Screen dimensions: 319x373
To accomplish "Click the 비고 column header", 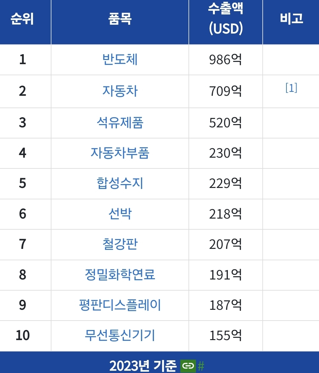I will pyautogui.click(x=291, y=19).
